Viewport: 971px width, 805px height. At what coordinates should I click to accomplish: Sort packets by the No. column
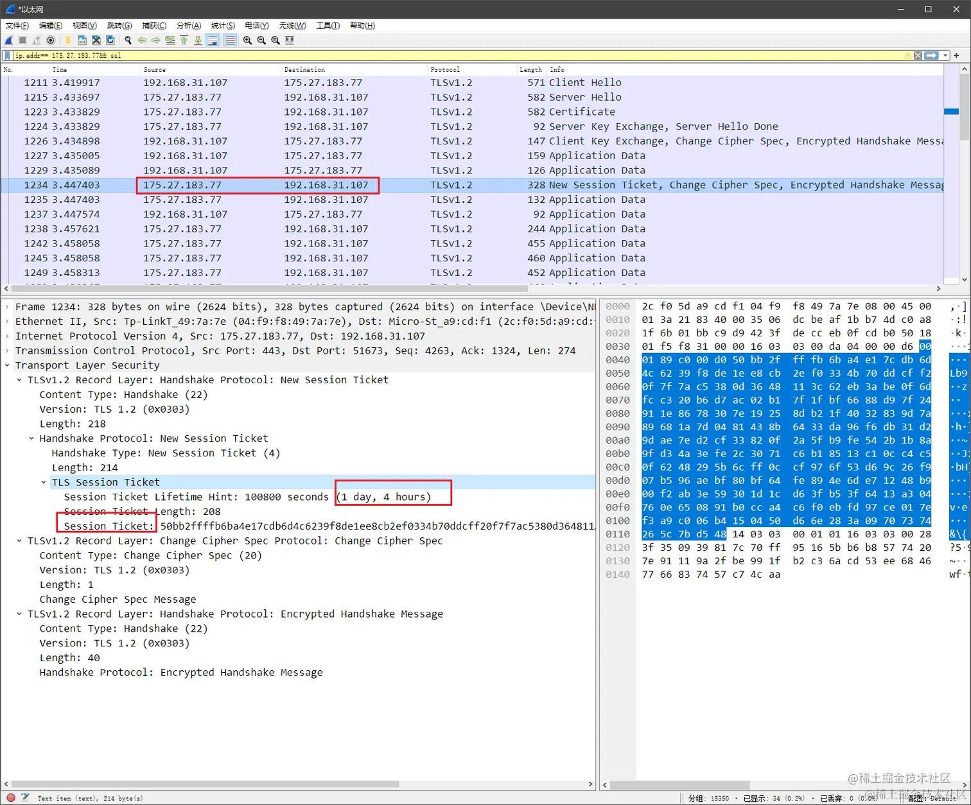point(26,69)
